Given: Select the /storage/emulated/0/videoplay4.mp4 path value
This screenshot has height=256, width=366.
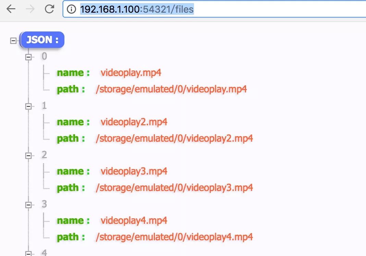Looking at the screenshot, I should coord(174,237).
